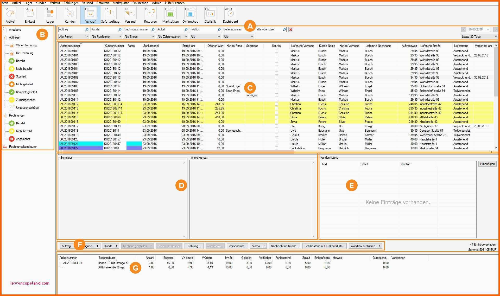Open the Versand toolbar icon
This screenshot has width=500, height=296.
point(130,15)
